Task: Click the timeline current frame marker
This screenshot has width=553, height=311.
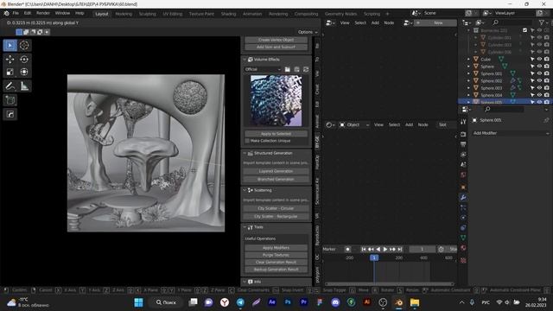Action: (374, 257)
